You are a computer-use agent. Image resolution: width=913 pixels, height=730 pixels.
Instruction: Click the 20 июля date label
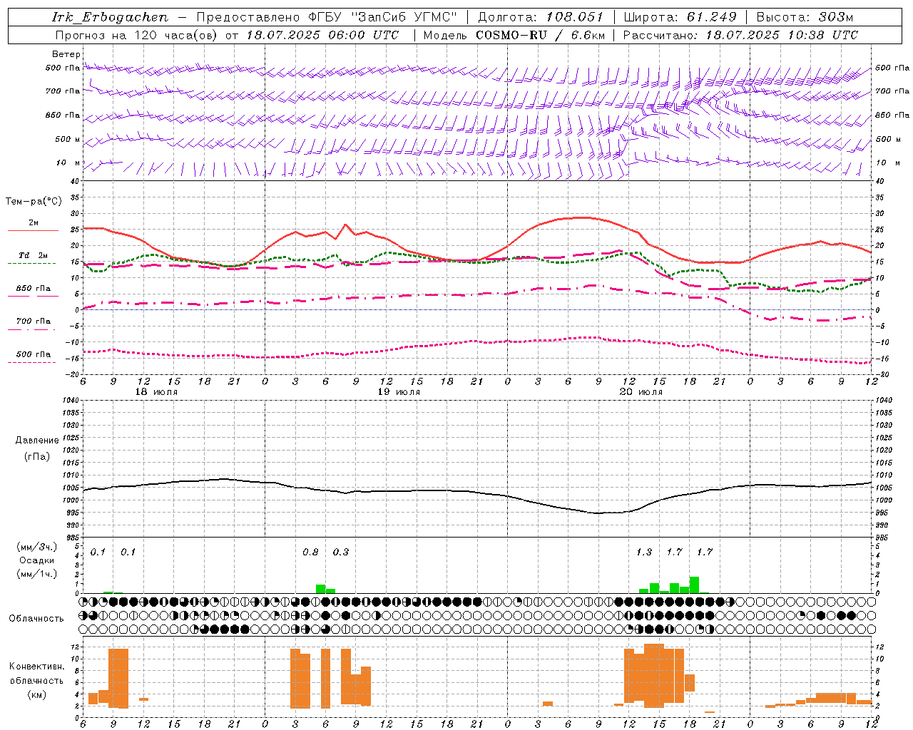(641, 392)
